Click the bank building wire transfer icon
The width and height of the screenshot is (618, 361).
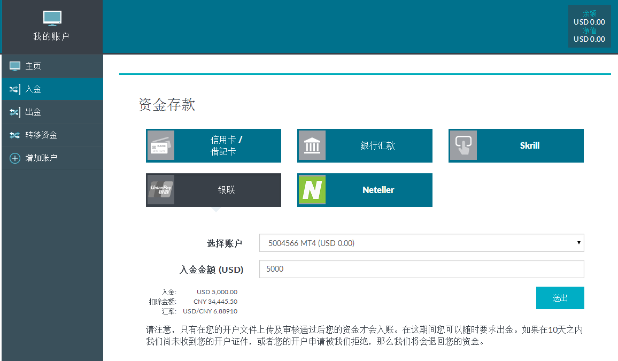[x=312, y=145]
